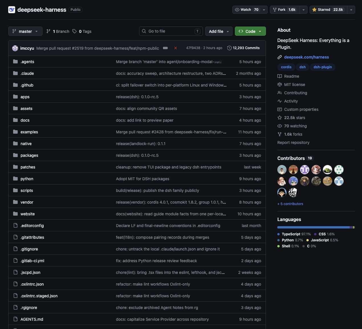Screen dimensions: 362x329
Task: Click the folder icon for .agents
Action: [x=15, y=61]
